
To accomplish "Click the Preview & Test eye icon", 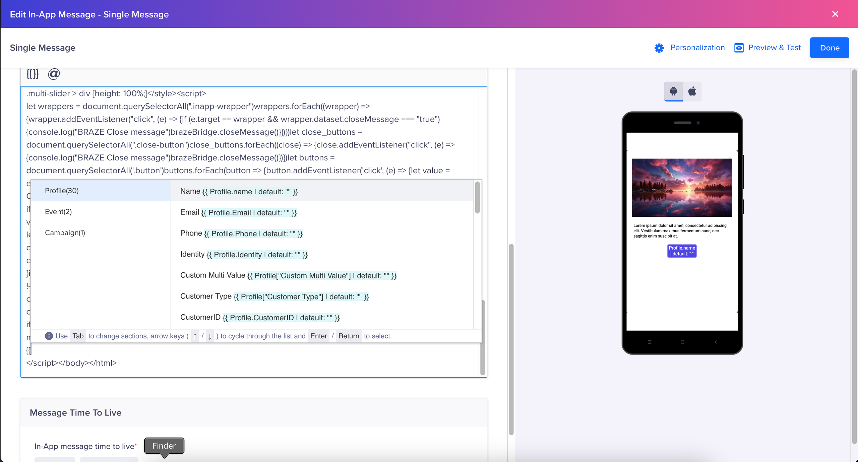I will [739, 48].
